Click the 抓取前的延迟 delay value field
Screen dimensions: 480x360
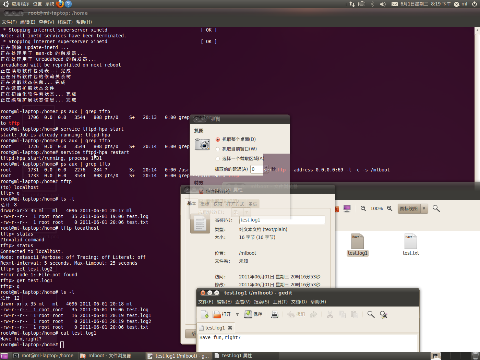[256, 169]
